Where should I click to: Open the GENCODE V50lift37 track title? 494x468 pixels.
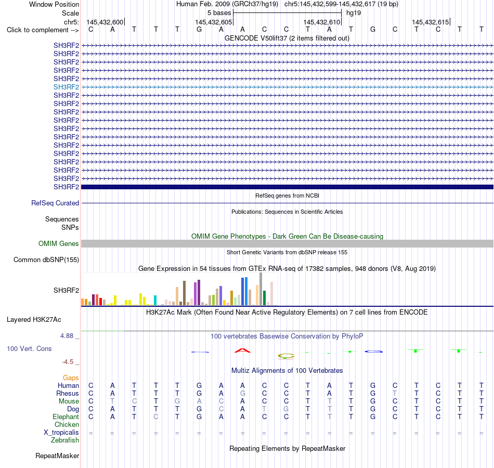287,38
